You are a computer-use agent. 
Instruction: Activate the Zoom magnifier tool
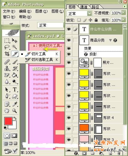pos(14,111)
